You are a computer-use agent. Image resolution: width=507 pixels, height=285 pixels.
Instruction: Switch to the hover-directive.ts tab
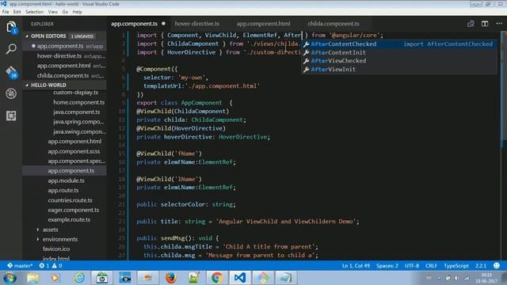[x=197, y=24]
